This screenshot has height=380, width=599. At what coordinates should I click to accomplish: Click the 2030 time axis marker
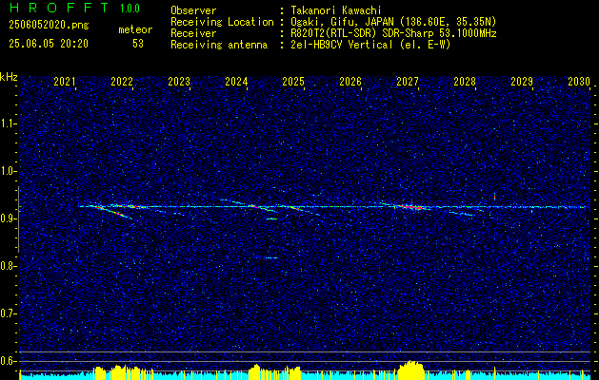point(579,81)
